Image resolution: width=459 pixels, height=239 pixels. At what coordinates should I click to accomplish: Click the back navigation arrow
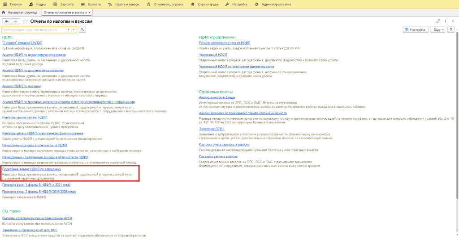7,21
